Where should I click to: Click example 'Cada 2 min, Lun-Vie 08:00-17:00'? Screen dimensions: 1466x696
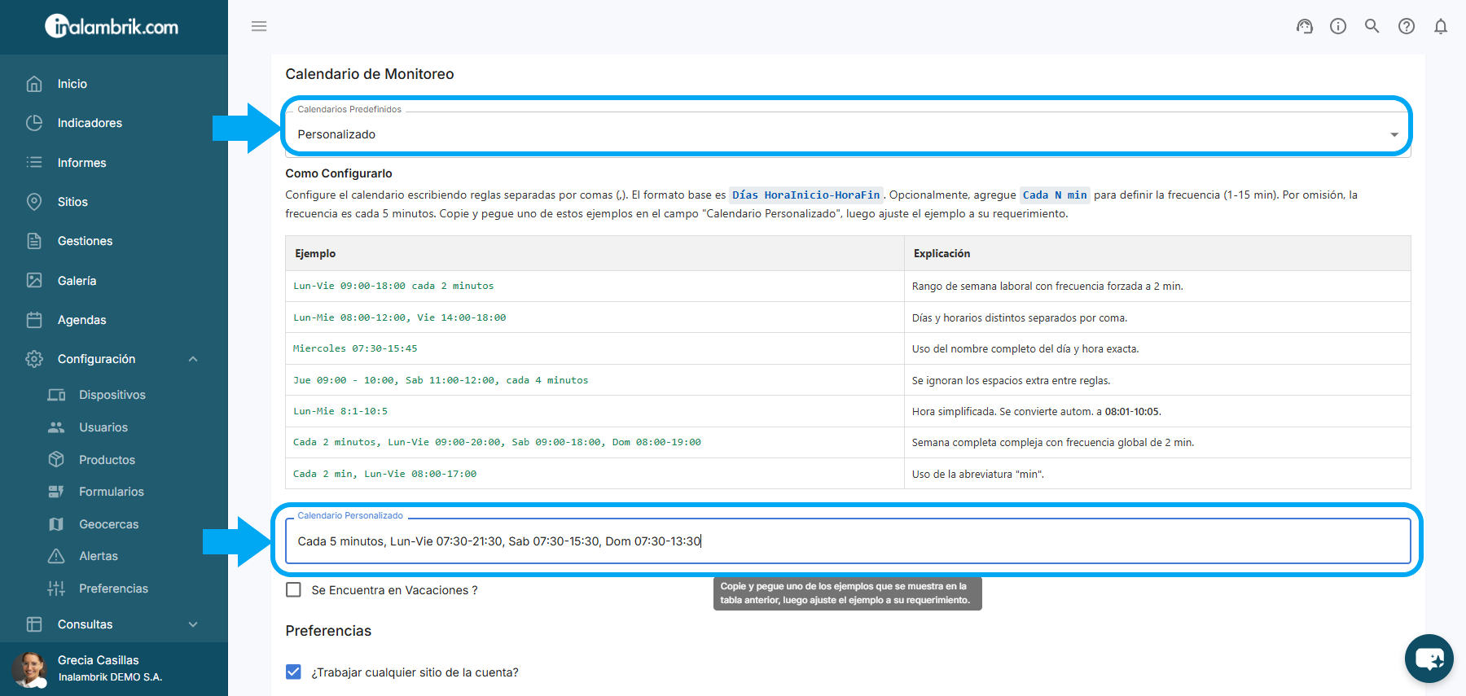(384, 474)
